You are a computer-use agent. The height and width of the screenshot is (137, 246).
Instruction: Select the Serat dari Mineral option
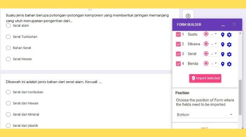click(8, 114)
